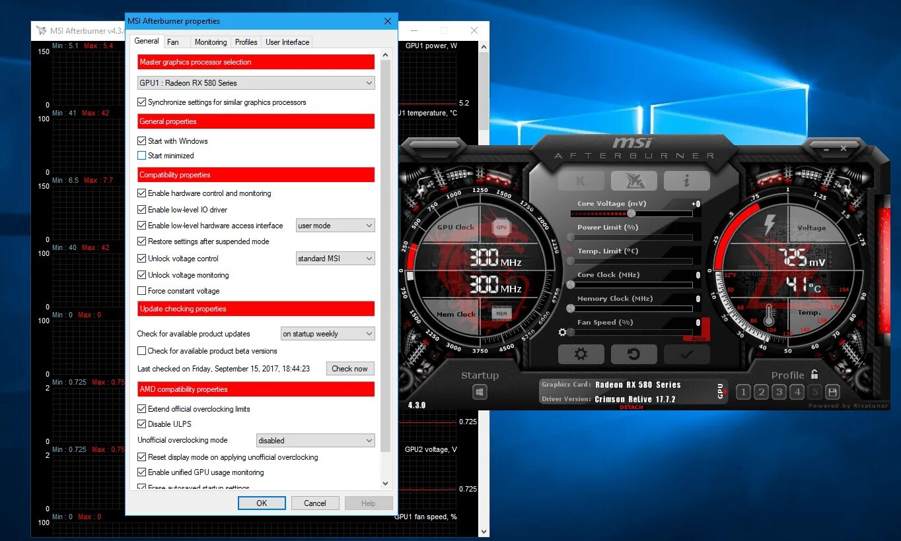
Task: Apply settings with the checkmark button
Action: tap(686, 354)
